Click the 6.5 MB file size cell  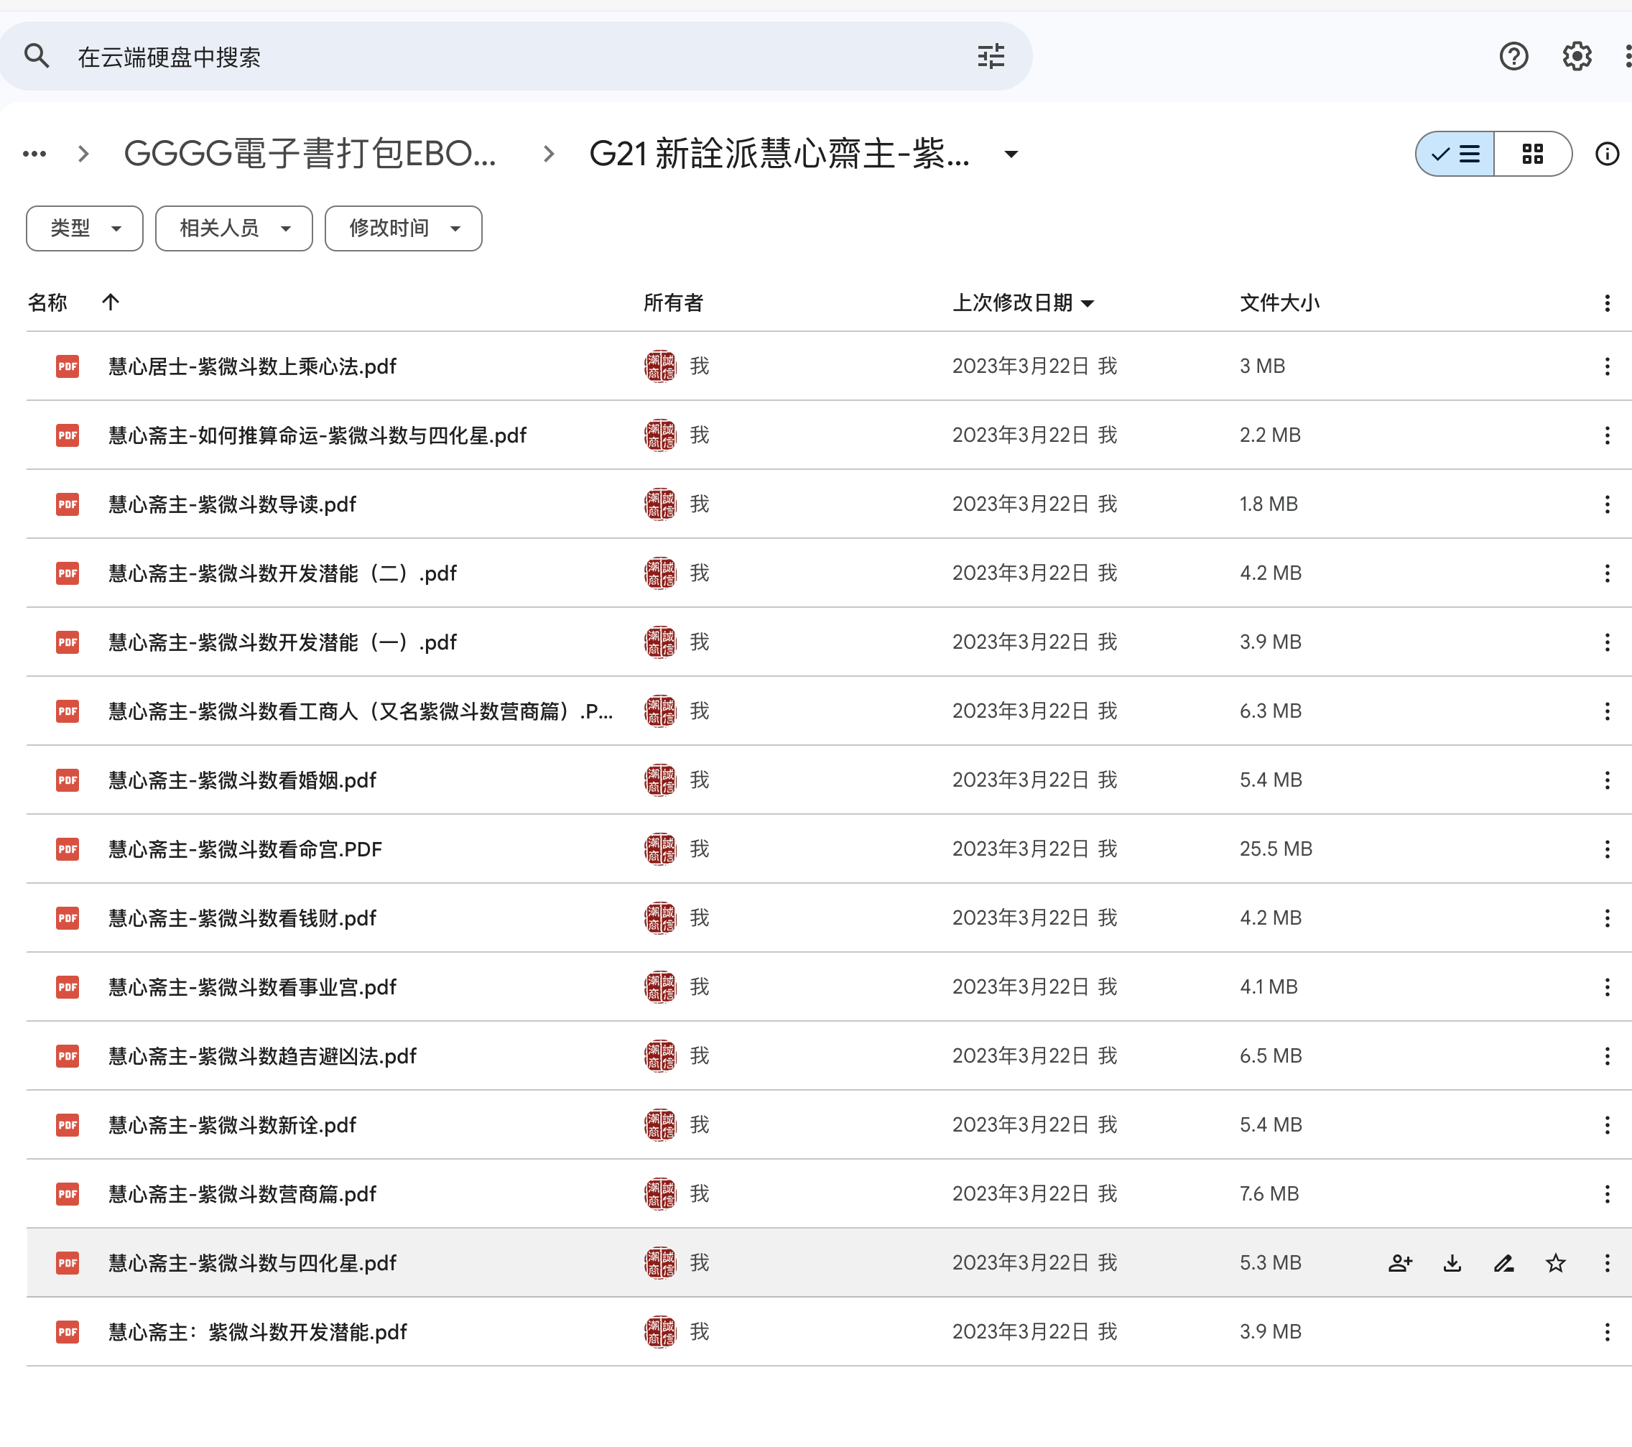(1270, 1055)
